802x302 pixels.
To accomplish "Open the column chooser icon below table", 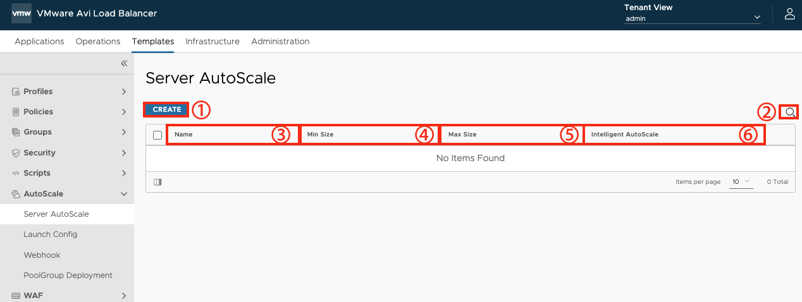I will [x=157, y=182].
